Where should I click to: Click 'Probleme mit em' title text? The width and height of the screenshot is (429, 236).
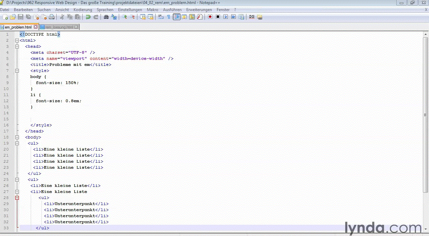70,65
